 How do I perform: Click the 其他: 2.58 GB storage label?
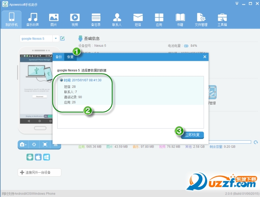(x=195, y=147)
